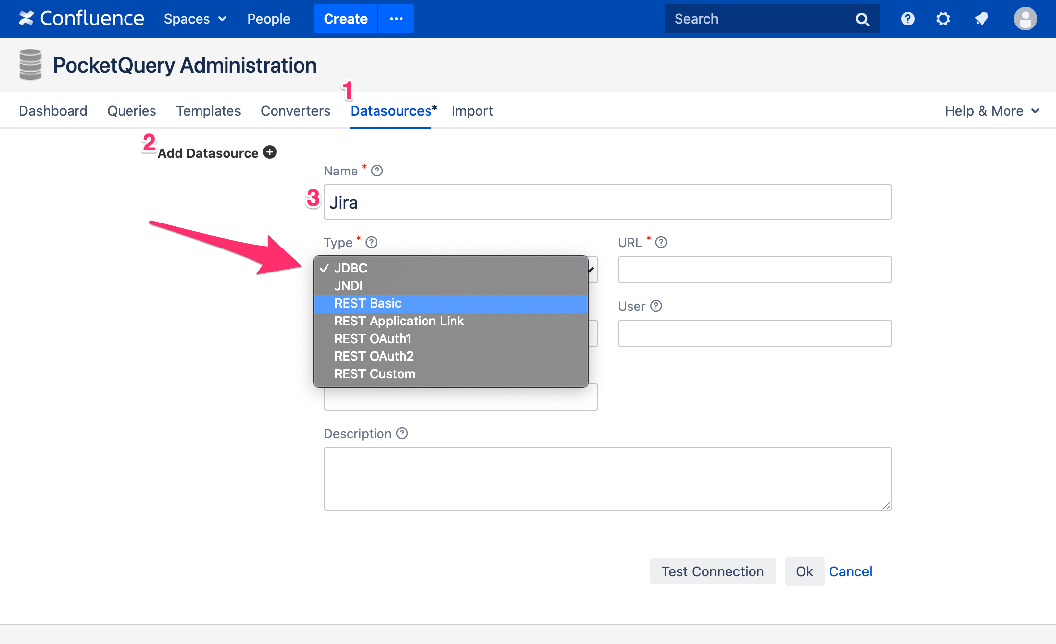Click the Test Connection button

click(712, 571)
